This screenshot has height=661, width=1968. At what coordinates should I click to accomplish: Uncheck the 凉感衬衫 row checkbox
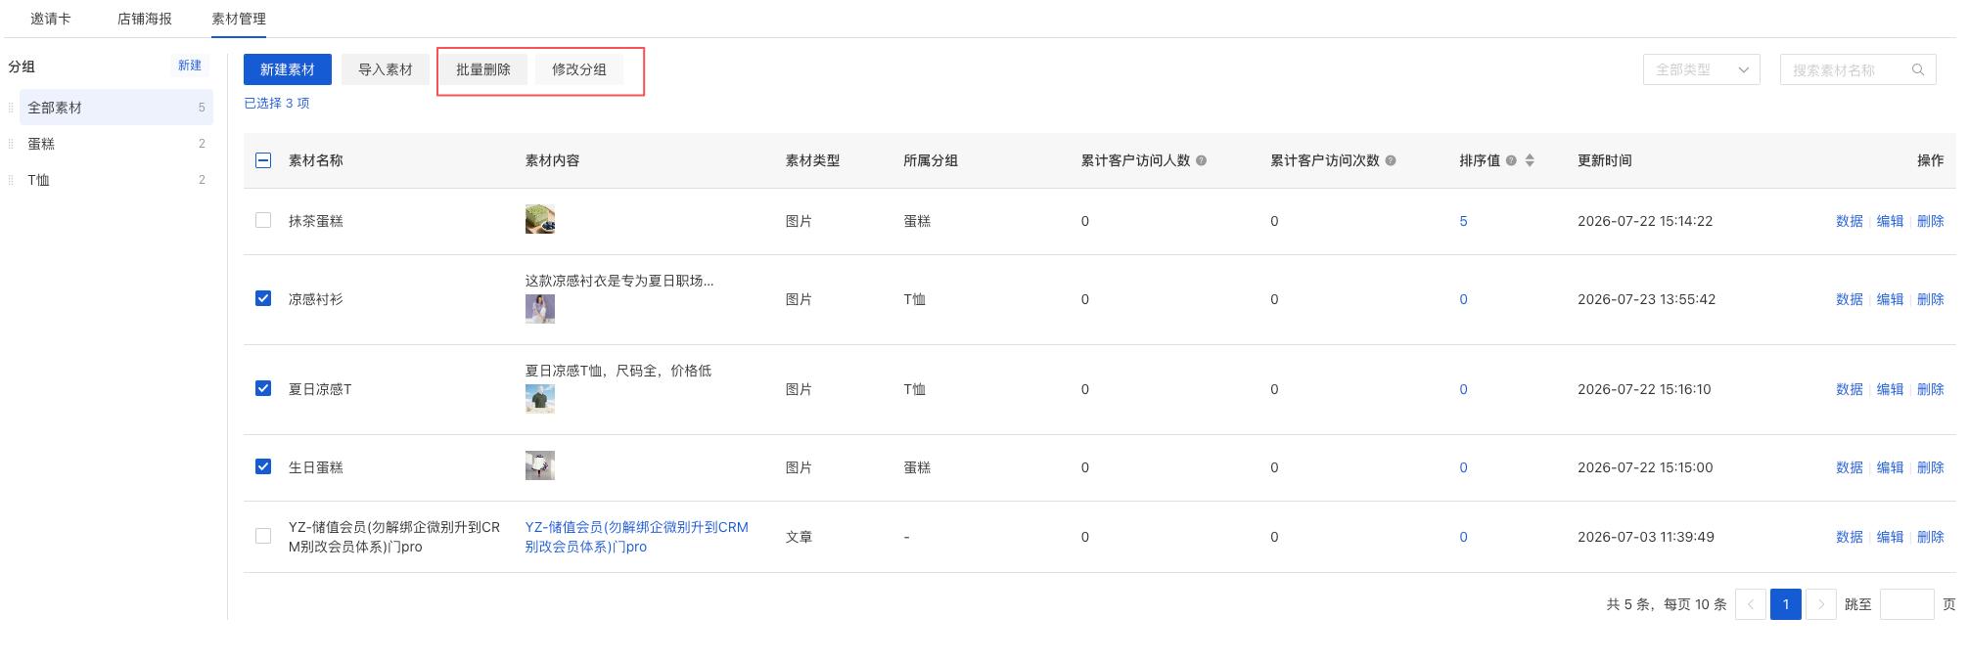(263, 298)
